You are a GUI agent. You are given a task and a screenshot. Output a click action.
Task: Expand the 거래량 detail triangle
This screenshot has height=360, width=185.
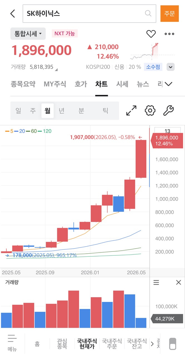click(56, 70)
